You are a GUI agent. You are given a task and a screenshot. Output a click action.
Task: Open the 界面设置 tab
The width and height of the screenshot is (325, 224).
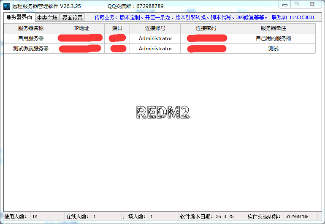click(x=72, y=18)
